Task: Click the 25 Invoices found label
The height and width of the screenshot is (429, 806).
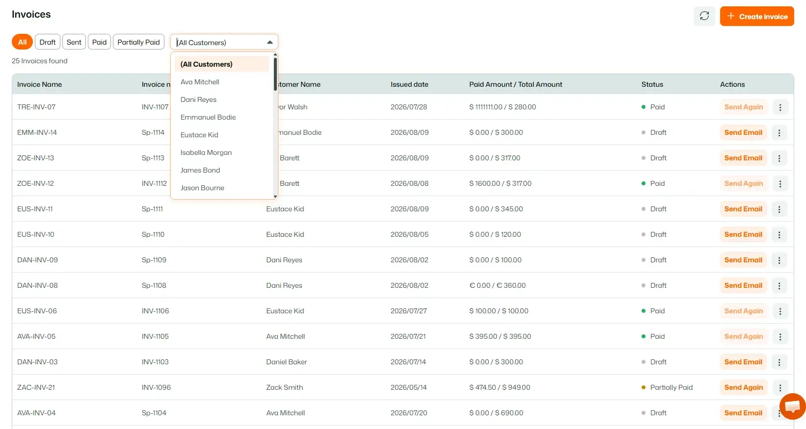Action: [x=40, y=61]
